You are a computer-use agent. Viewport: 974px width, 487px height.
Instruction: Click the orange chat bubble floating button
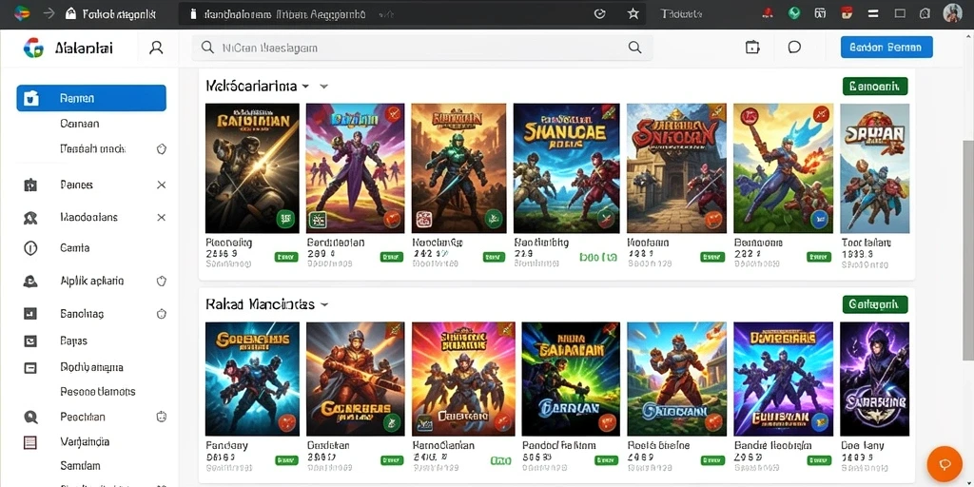pos(945,464)
